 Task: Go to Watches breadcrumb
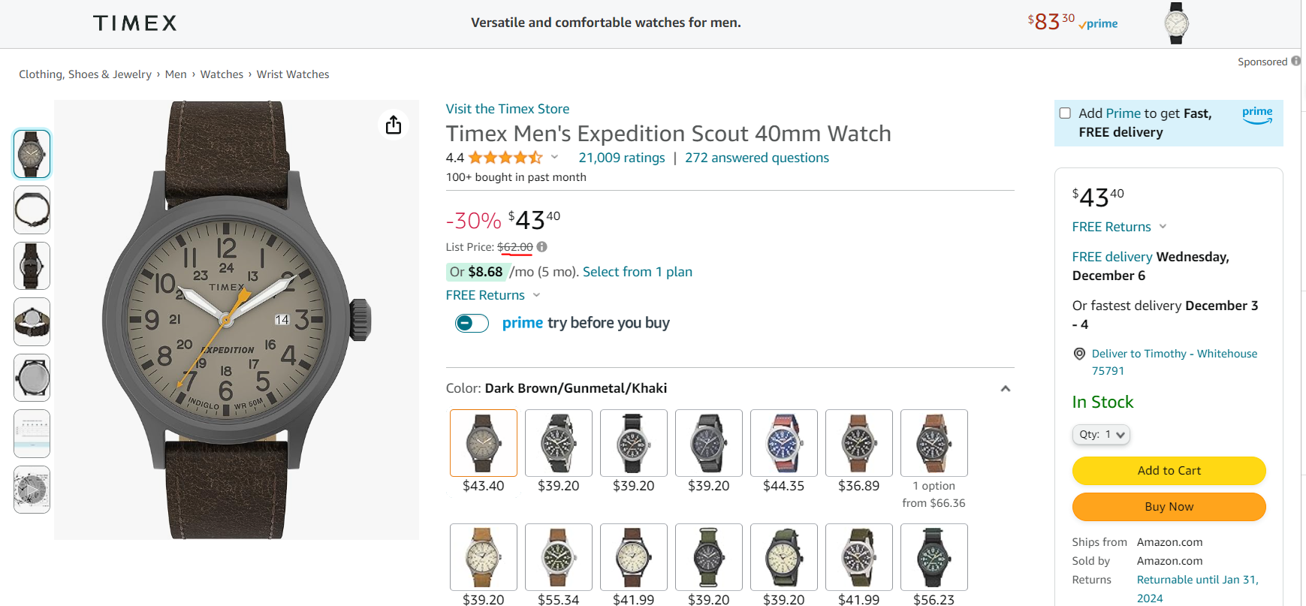point(222,74)
